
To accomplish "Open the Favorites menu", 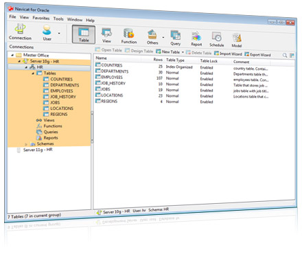I will [x=41, y=18].
